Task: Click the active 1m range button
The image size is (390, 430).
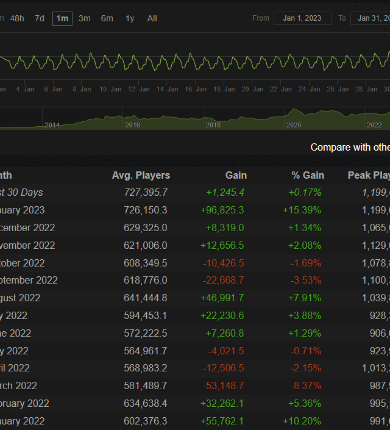Action: 62,18
